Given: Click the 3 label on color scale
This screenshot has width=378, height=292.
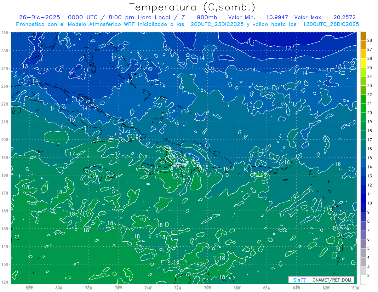Looking at the screenshot, I should (x=369, y=266).
